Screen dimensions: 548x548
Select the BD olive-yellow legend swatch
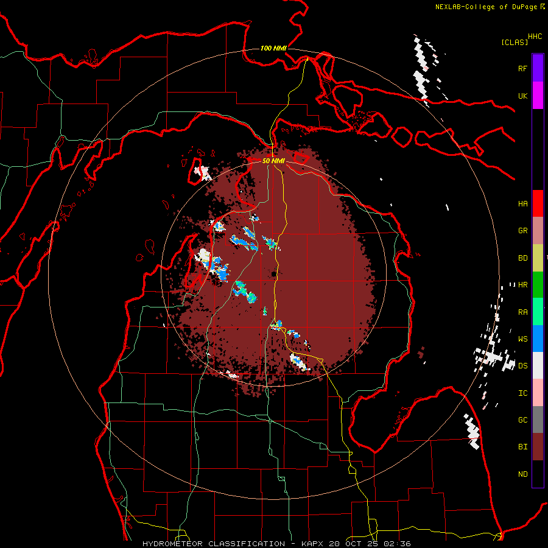click(x=538, y=258)
